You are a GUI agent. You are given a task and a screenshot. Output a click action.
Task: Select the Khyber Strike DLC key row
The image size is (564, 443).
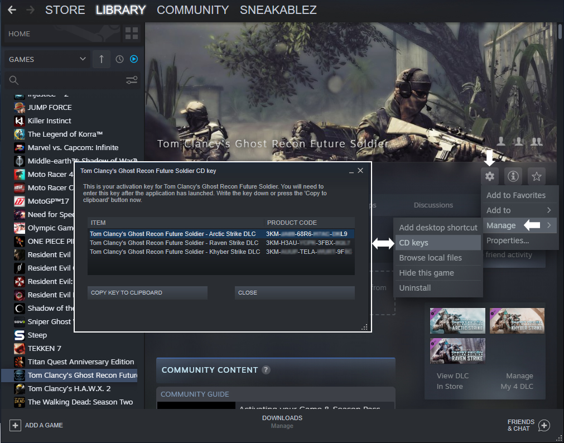(x=221, y=252)
